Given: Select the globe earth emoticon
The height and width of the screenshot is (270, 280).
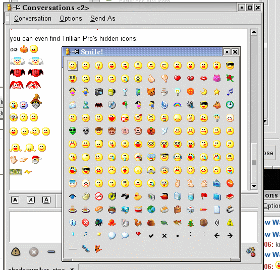Looking at the screenshot, I should pyautogui.click(x=151, y=210).
